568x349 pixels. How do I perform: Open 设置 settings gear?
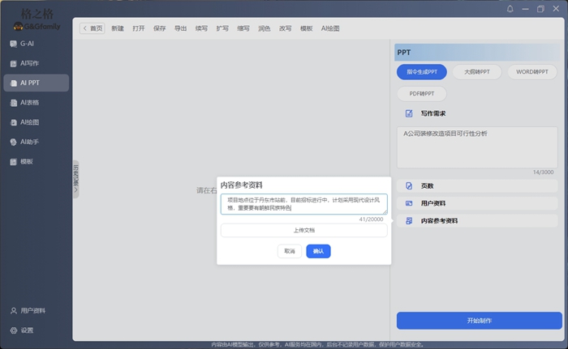click(27, 330)
